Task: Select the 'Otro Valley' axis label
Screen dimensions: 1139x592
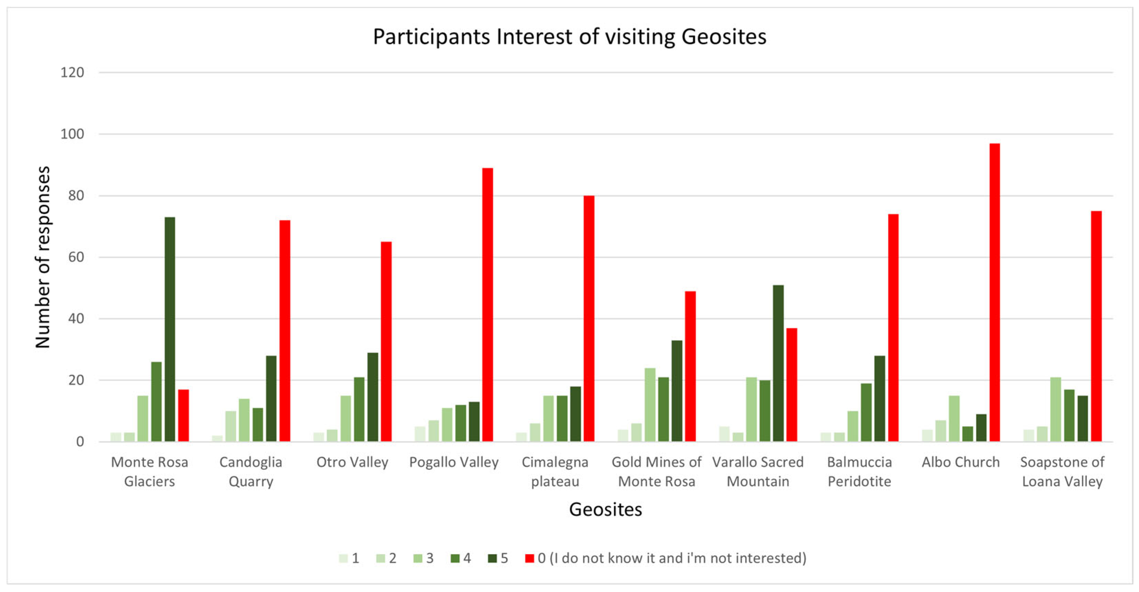Action: [x=352, y=462]
